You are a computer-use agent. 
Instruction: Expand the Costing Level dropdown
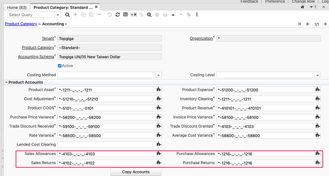[317, 75]
